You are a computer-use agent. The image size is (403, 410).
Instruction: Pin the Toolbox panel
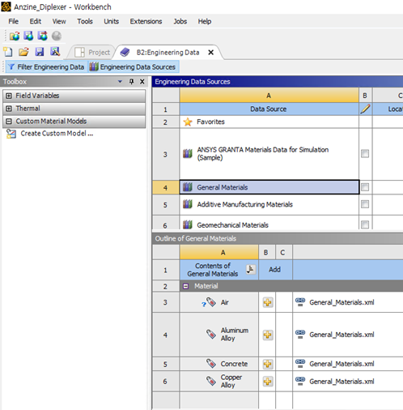131,82
